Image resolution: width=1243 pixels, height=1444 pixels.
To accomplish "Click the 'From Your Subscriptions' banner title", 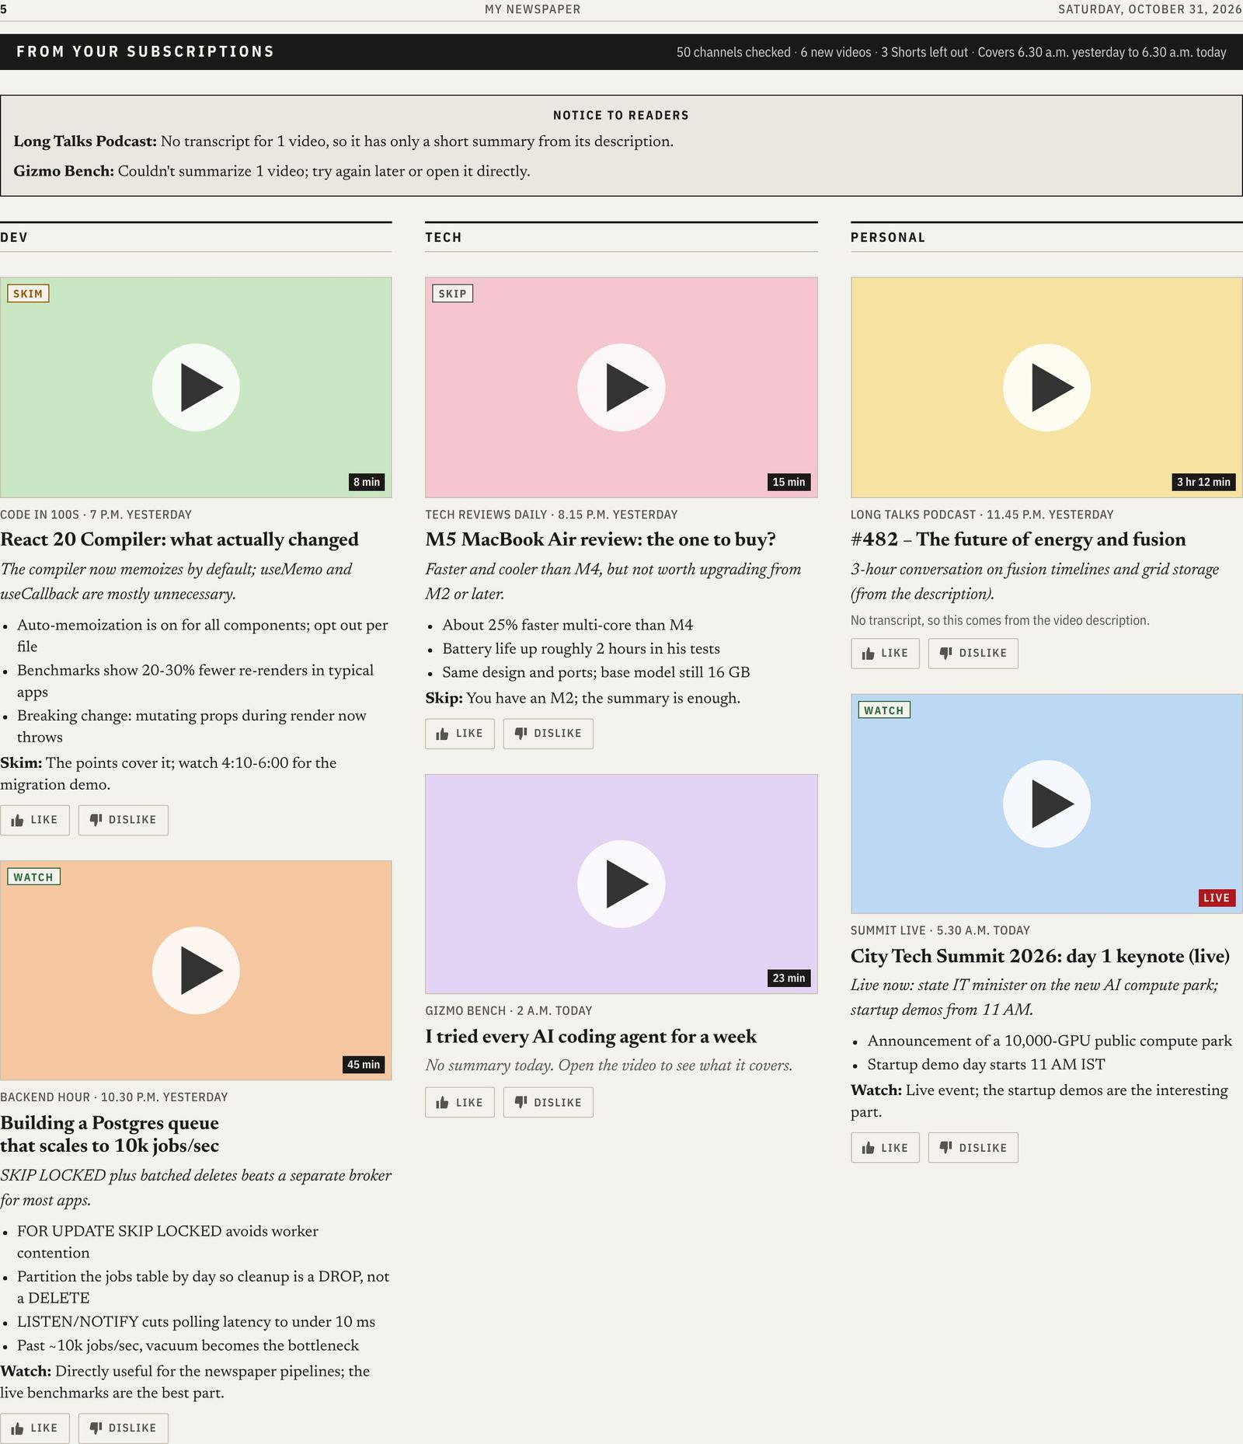I will coord(145,52).
